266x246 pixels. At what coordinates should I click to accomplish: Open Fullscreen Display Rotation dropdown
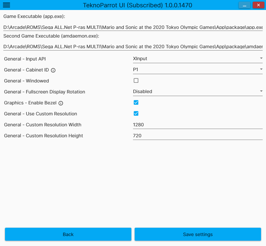pos(198,91)
